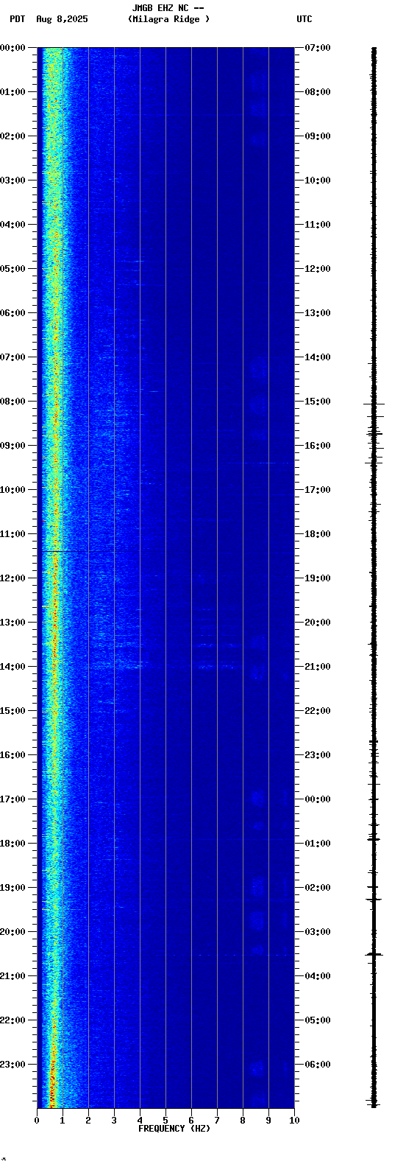Click the PDT time label '00:00'
This screenshot has width=406, height=1167.
[13, 48]
